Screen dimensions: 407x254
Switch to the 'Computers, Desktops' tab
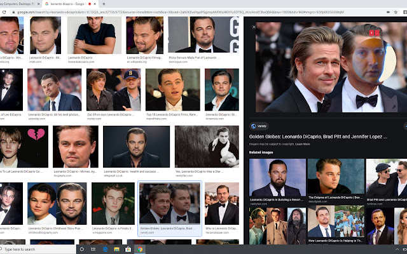[x=17, y=4]
